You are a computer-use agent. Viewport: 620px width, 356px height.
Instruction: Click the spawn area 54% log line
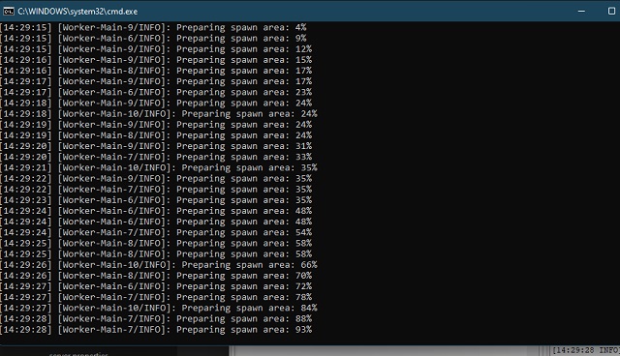(156, 232)
